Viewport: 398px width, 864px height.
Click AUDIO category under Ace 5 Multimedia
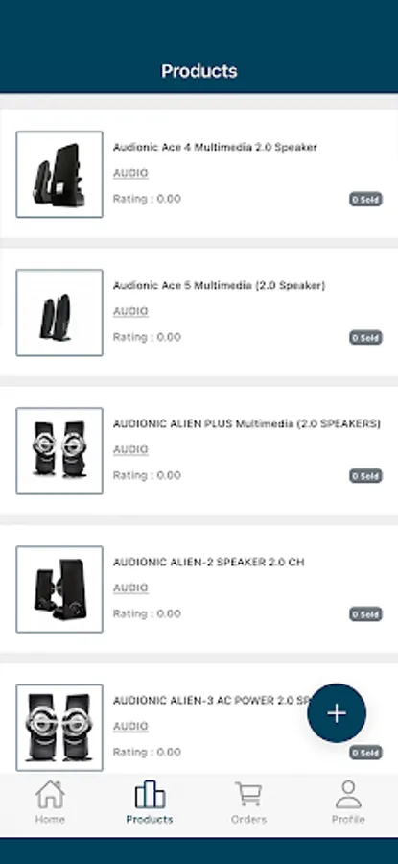(130, 311)
